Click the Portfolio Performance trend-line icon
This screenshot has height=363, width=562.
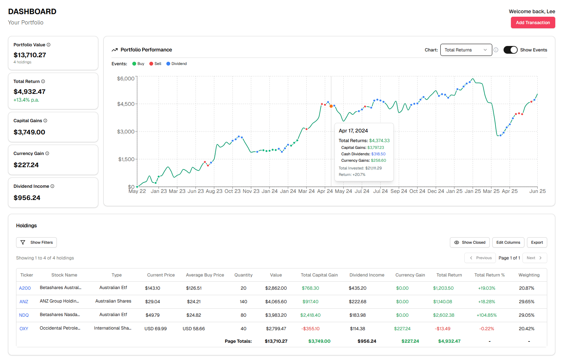point(115,50)
